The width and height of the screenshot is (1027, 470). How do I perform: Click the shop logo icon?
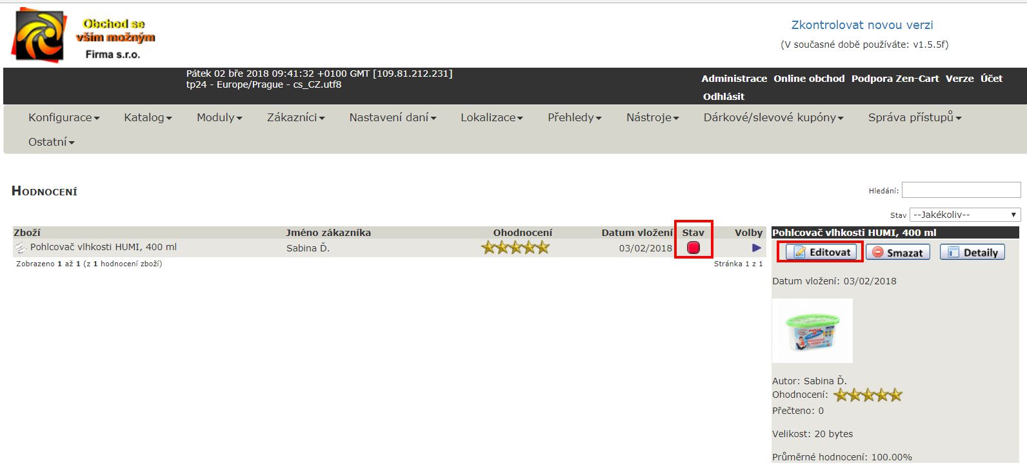pyautogui.click(x=39, y=35)
